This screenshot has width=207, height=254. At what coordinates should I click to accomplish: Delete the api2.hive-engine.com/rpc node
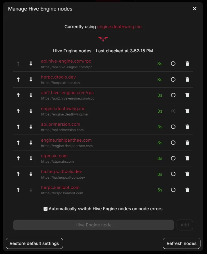(x=187, y=95)
